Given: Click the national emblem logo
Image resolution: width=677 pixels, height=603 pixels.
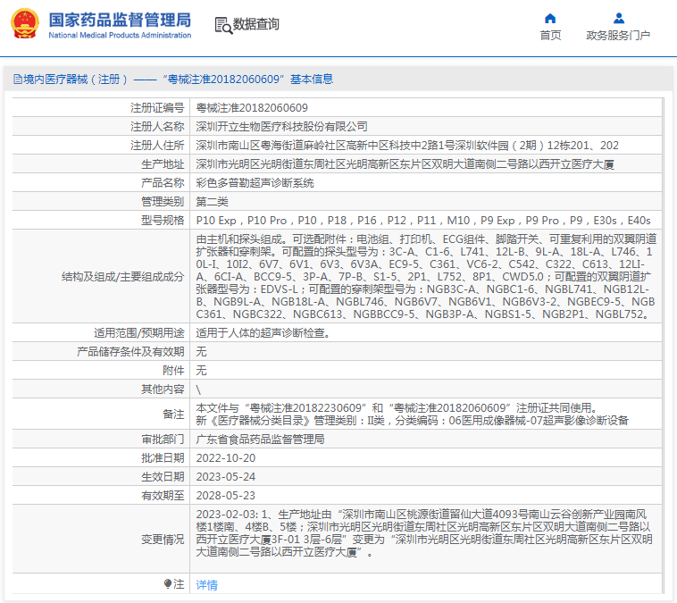Looking at the screenshot, I should point(25,24).
